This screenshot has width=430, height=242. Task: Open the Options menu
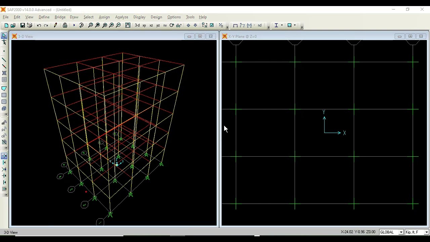pos(174,17)
